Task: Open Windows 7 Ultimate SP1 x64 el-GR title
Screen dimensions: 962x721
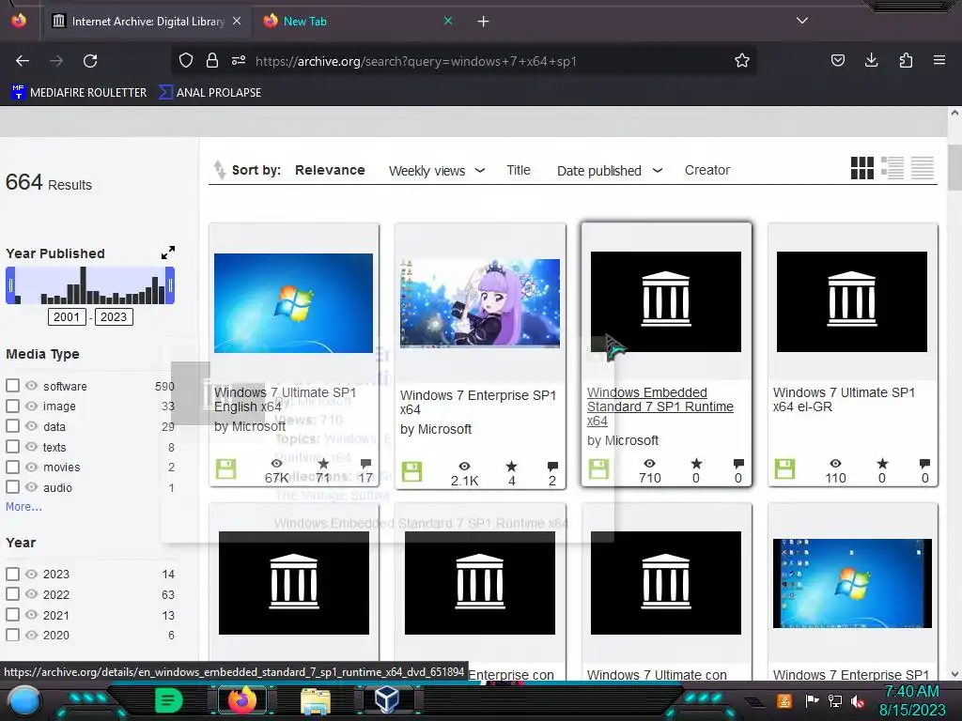Action: click(844, 399)
